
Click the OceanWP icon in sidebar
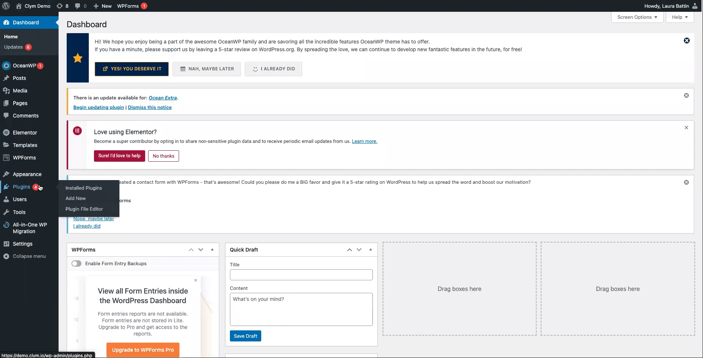pyautogui.click(x=6, y=66)
